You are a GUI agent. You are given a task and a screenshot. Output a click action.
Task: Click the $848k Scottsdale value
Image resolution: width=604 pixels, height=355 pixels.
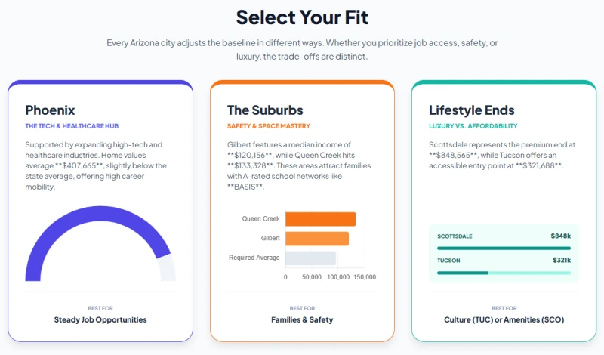point(560,236)
